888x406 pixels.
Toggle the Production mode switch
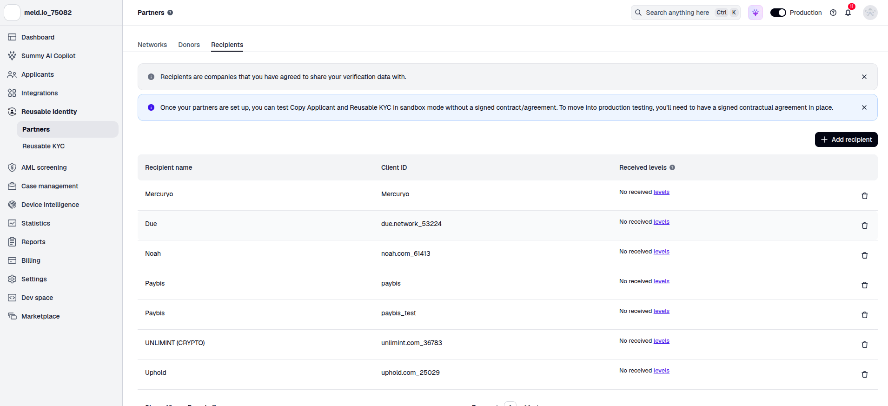(778, 13)
